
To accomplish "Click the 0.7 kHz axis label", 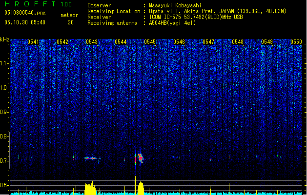I will 4,161.
